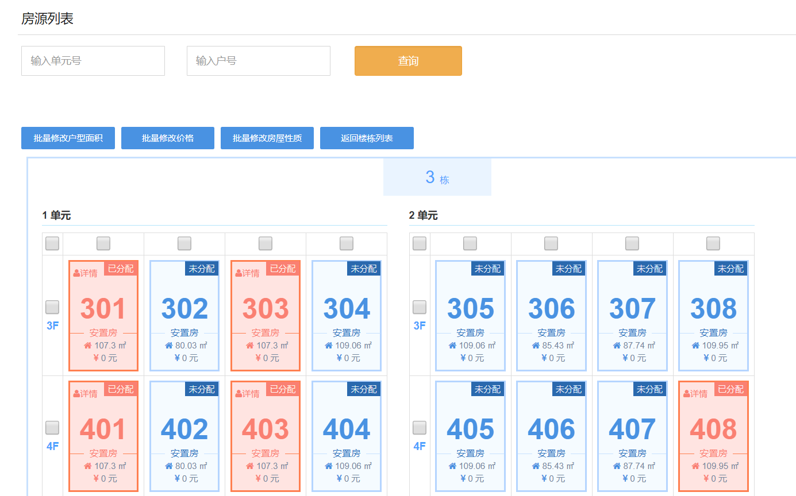Click the 1 单元 heading
The height and width of the screenshot is (496, 796).
pos(56,216)
